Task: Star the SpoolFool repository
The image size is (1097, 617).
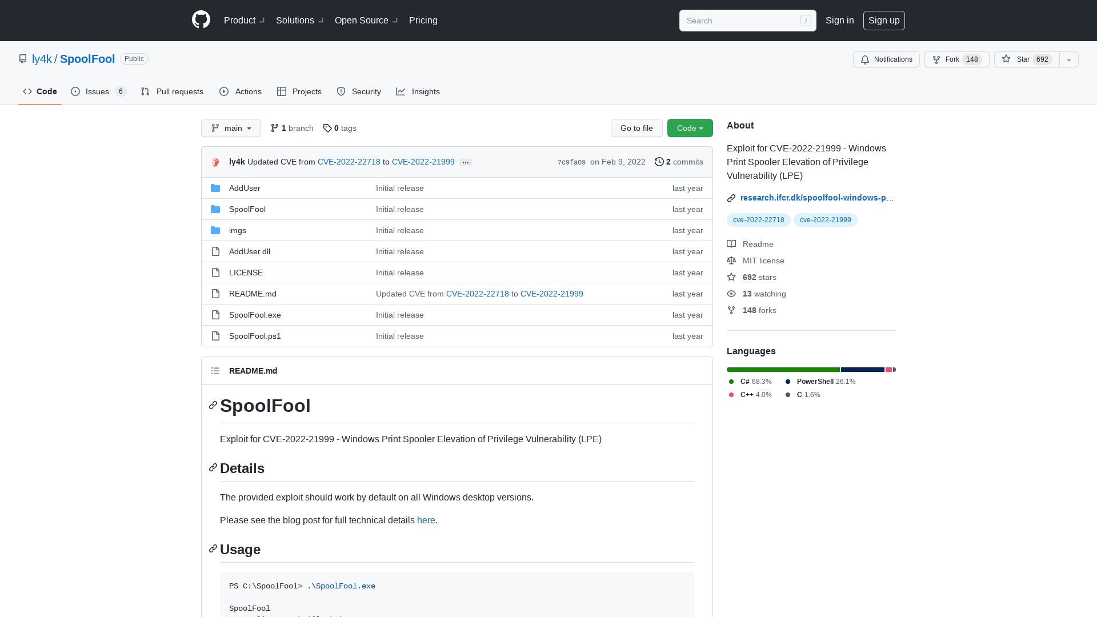Action: point(1027,59)
